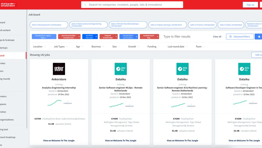Expand the Amsterdam job locations chip arrow
Screen dimensions: 262x148
pyautogui.click(x=137, y=37)
